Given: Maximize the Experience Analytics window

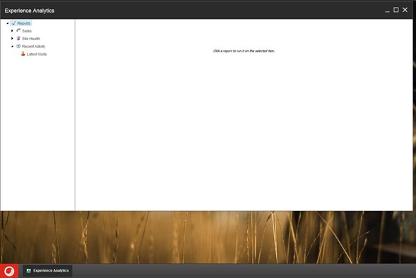Looking at the screenshot, I should point(396,10).
